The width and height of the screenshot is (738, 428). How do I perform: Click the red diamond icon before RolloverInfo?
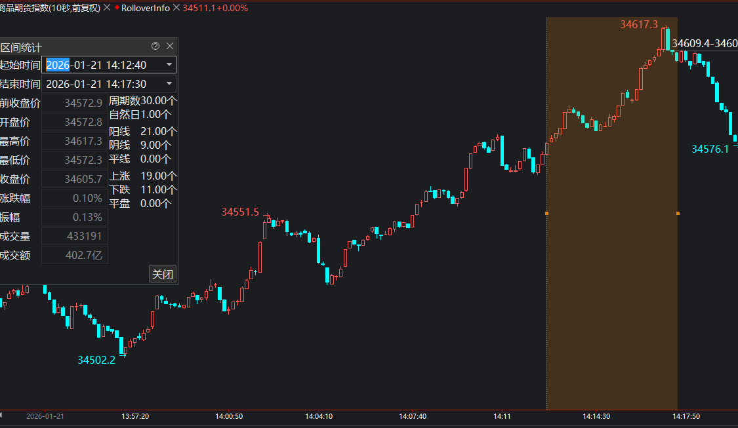[x=117, y=8]
